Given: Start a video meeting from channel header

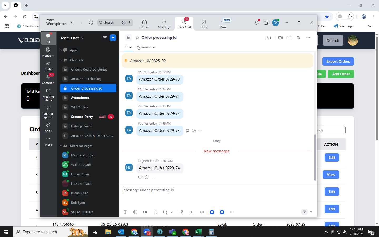Looking at the screenshot, I should click(x=281, y=38).
